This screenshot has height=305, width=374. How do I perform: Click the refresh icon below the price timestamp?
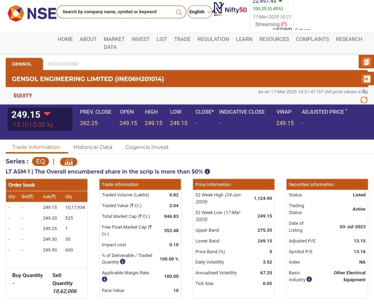pos(364,100)
